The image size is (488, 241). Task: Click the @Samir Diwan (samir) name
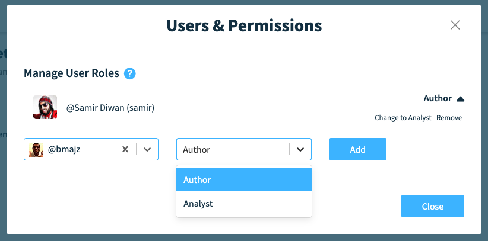[110, 108]
